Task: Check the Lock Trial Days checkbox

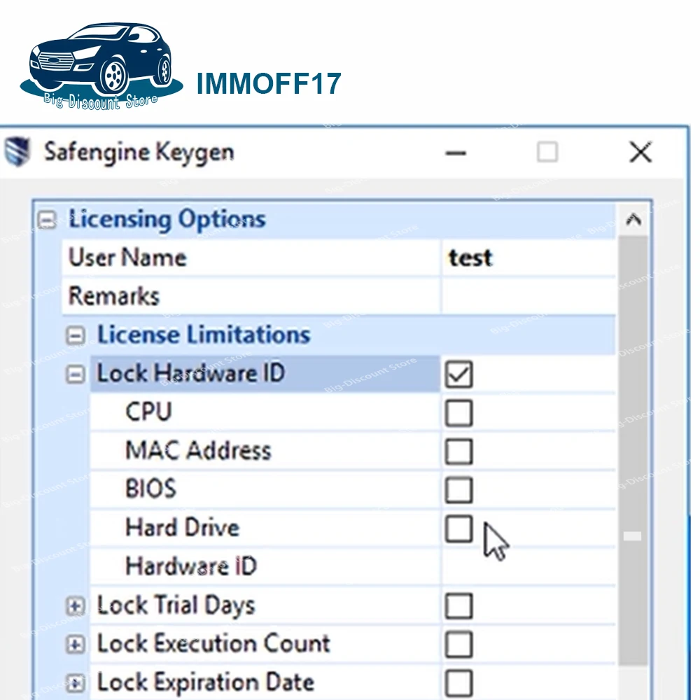Action: (x=458, y=606)
